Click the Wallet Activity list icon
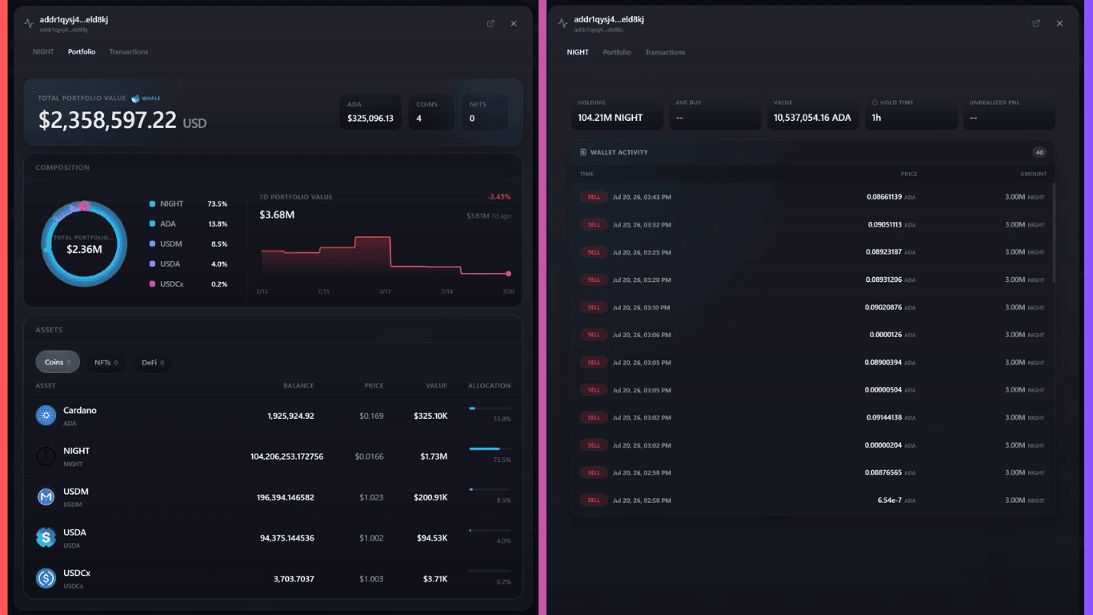Viewport: 1093px width, 615px height. point(583,152)
